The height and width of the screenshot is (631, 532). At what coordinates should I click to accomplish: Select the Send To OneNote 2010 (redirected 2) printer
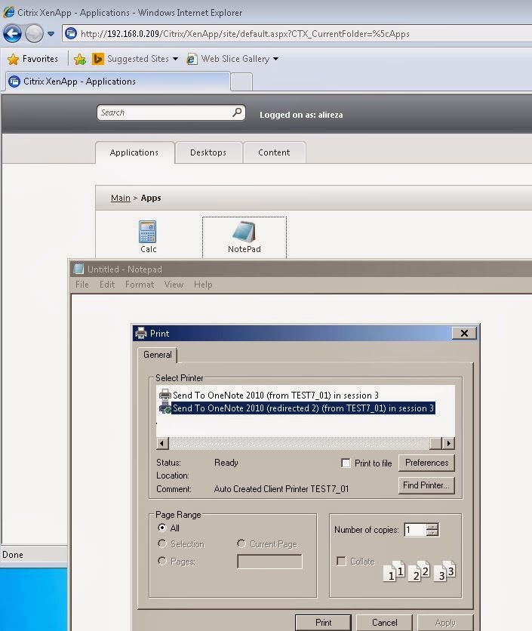tap(297, 408)
